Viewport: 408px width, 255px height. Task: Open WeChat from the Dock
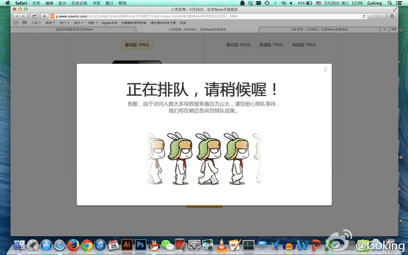pos(167,245)
